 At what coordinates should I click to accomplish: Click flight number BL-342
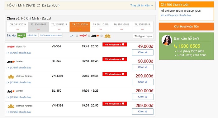[56, 61]
